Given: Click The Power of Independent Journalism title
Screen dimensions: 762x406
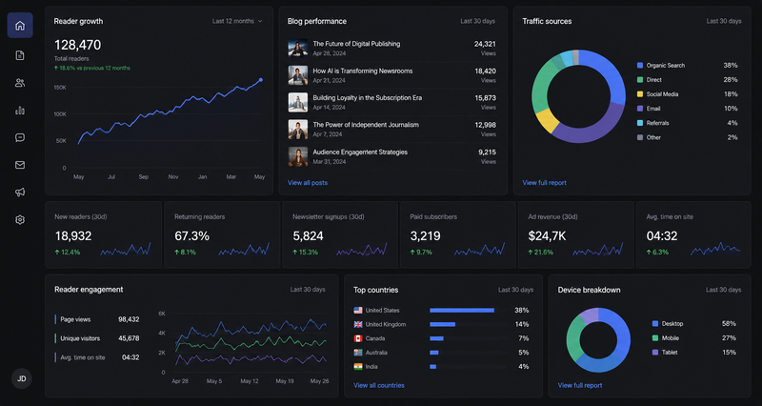Looking at the screenshot, I should 366,125.
